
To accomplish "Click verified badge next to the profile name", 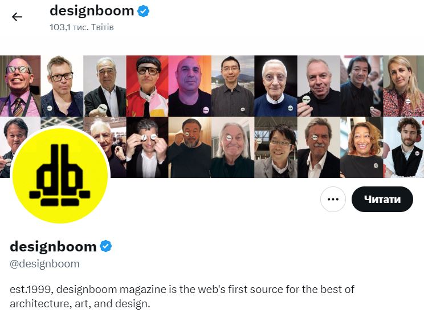I will 106,246.
